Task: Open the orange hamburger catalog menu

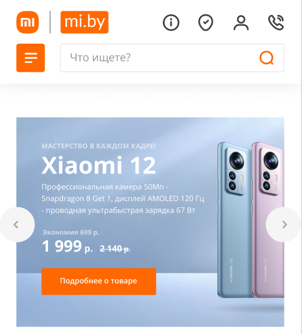Action: point(31,58)
